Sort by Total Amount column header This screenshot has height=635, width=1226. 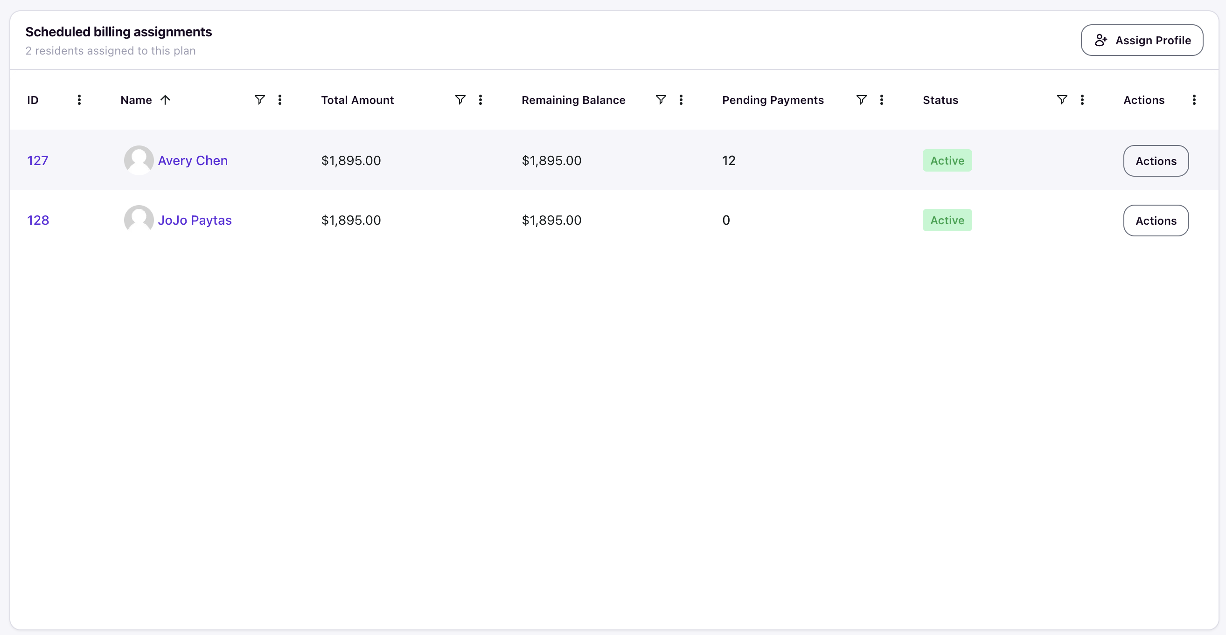(x=357, y=100)
